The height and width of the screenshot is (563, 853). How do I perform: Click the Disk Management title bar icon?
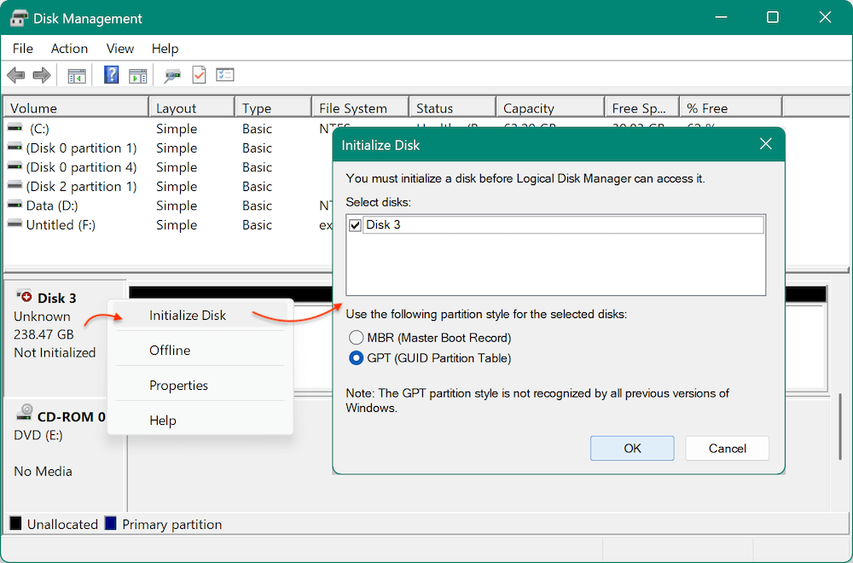[x=19, y=17]
